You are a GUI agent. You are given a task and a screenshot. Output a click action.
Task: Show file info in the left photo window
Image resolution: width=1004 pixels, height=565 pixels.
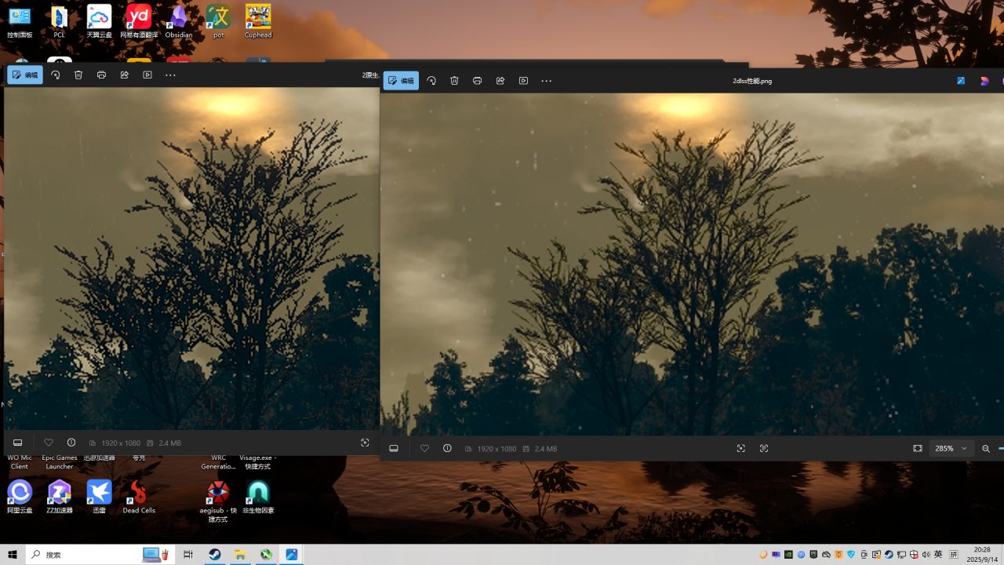[x=71, y=443]
